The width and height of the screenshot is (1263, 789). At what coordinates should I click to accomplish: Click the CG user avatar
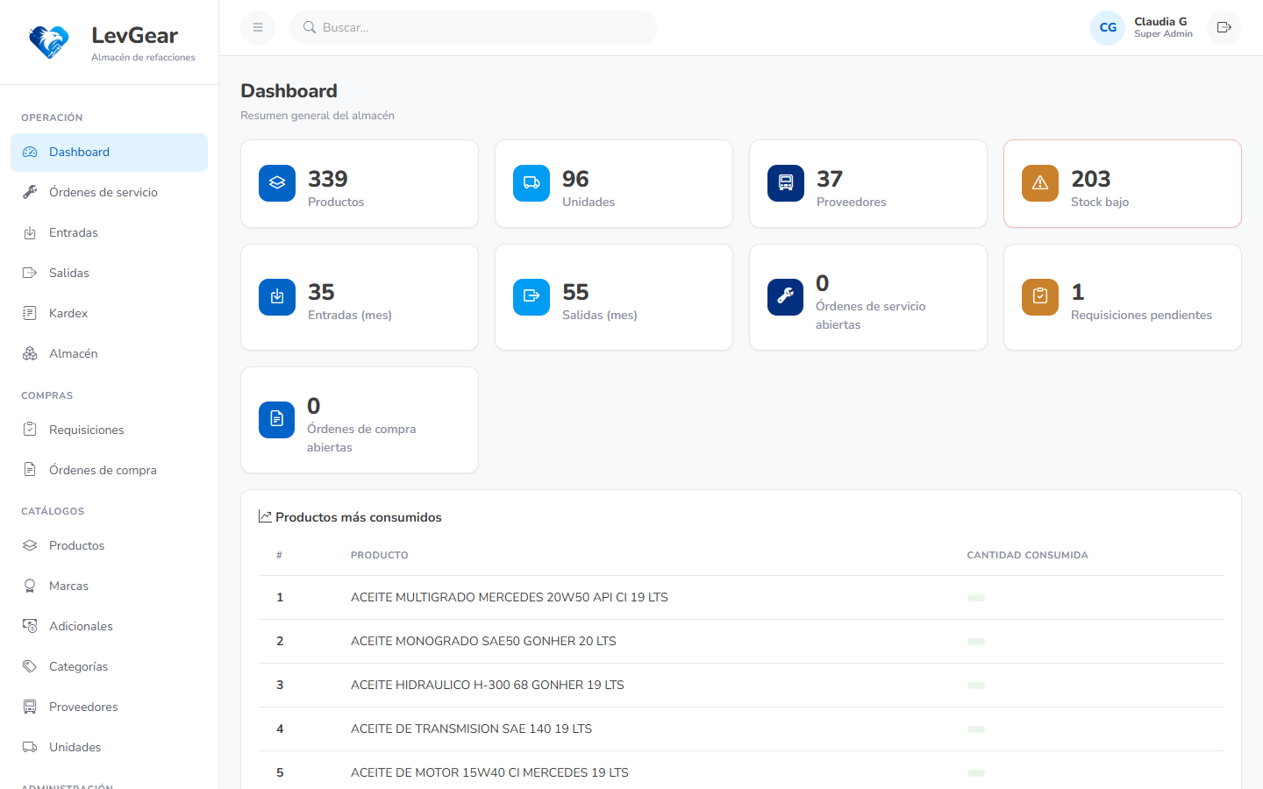point(1108,27)
